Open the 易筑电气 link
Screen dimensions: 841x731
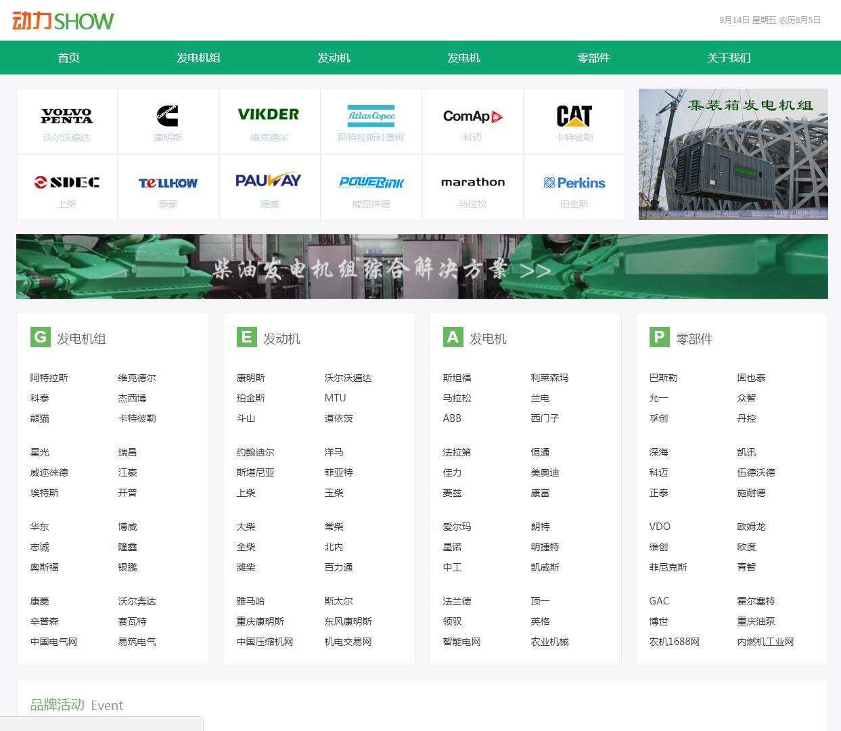137,642
